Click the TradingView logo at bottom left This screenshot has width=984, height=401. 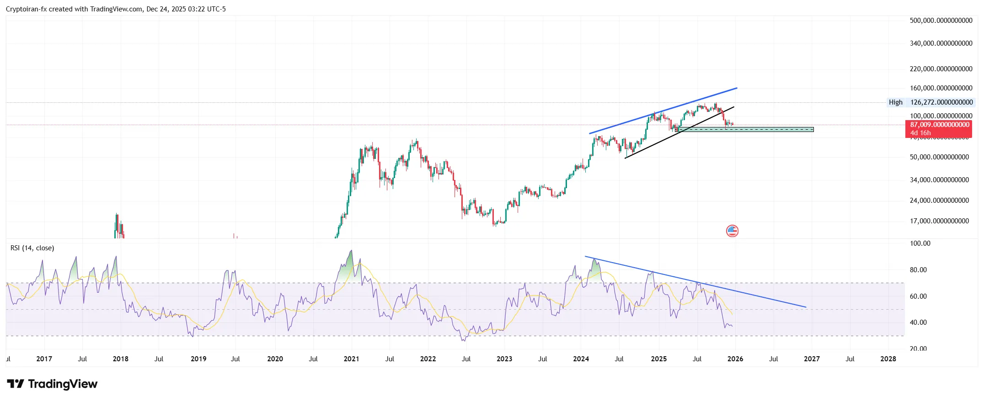52,384
